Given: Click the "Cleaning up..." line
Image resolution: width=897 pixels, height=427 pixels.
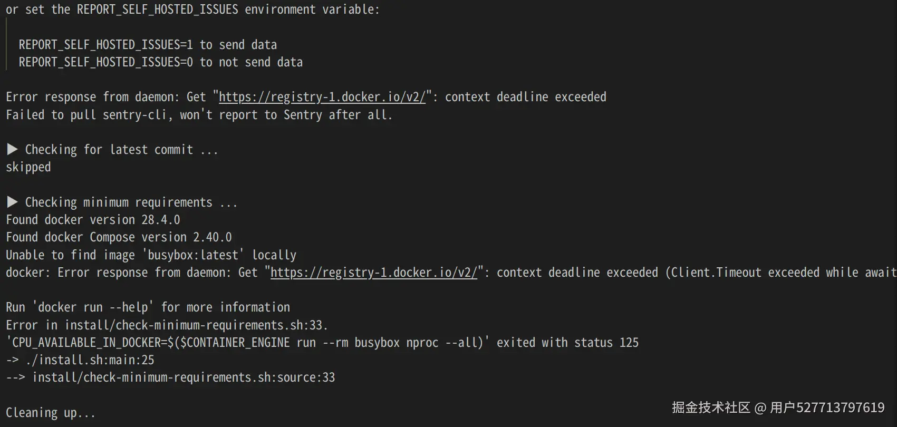Looking at the screenshot, I should point(51,413).
